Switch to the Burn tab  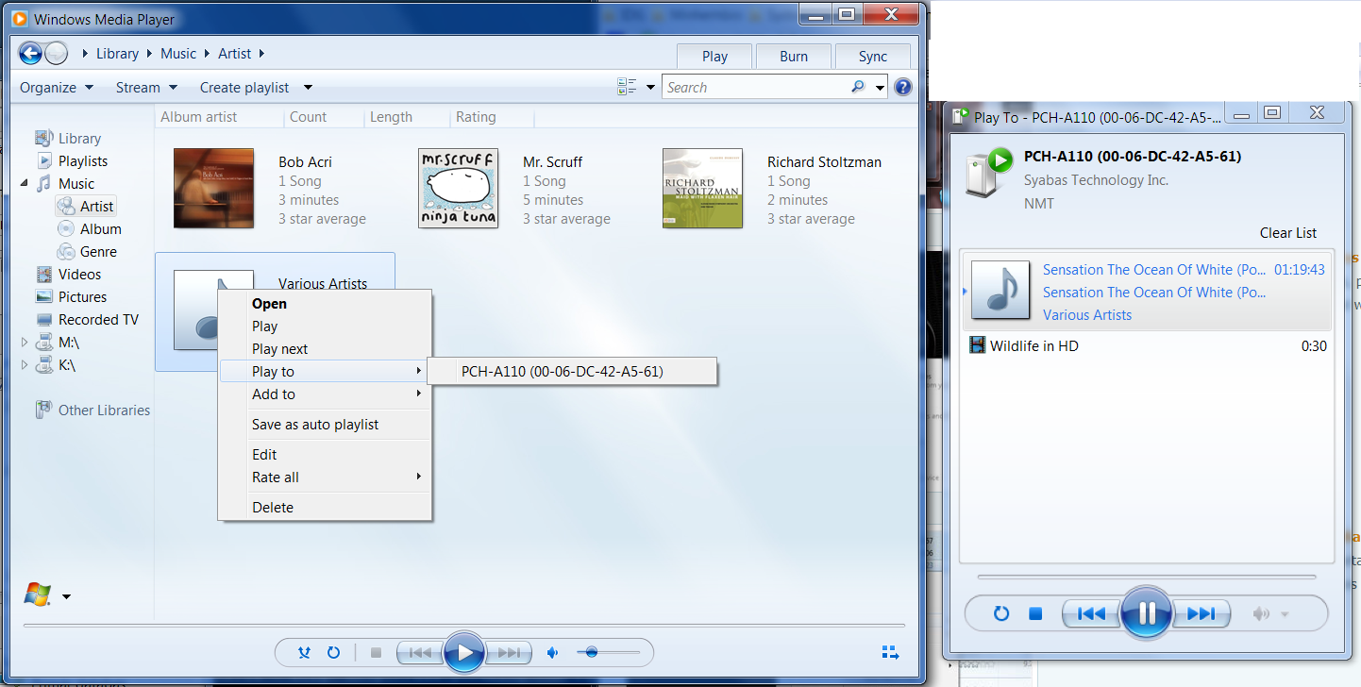click(794, 56)
